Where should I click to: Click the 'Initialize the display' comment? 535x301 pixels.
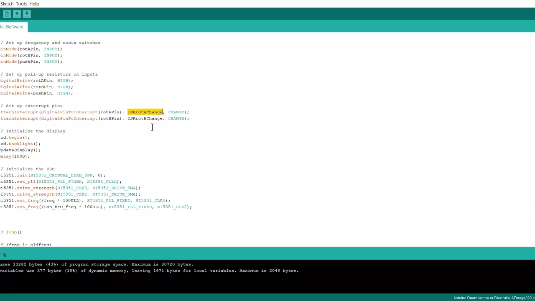click(33, 131)
